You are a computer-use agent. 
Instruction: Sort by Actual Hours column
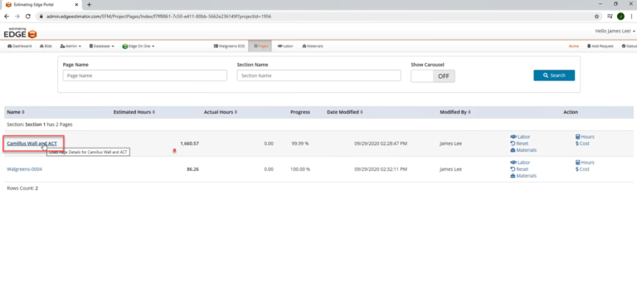pyautogui.click(x=221, y=112)
